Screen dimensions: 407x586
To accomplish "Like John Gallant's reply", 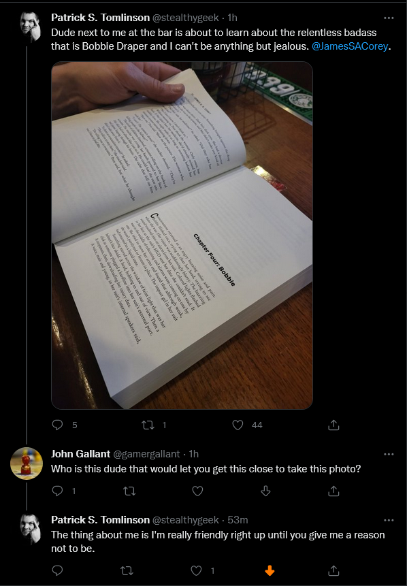I will click(197, 491).
